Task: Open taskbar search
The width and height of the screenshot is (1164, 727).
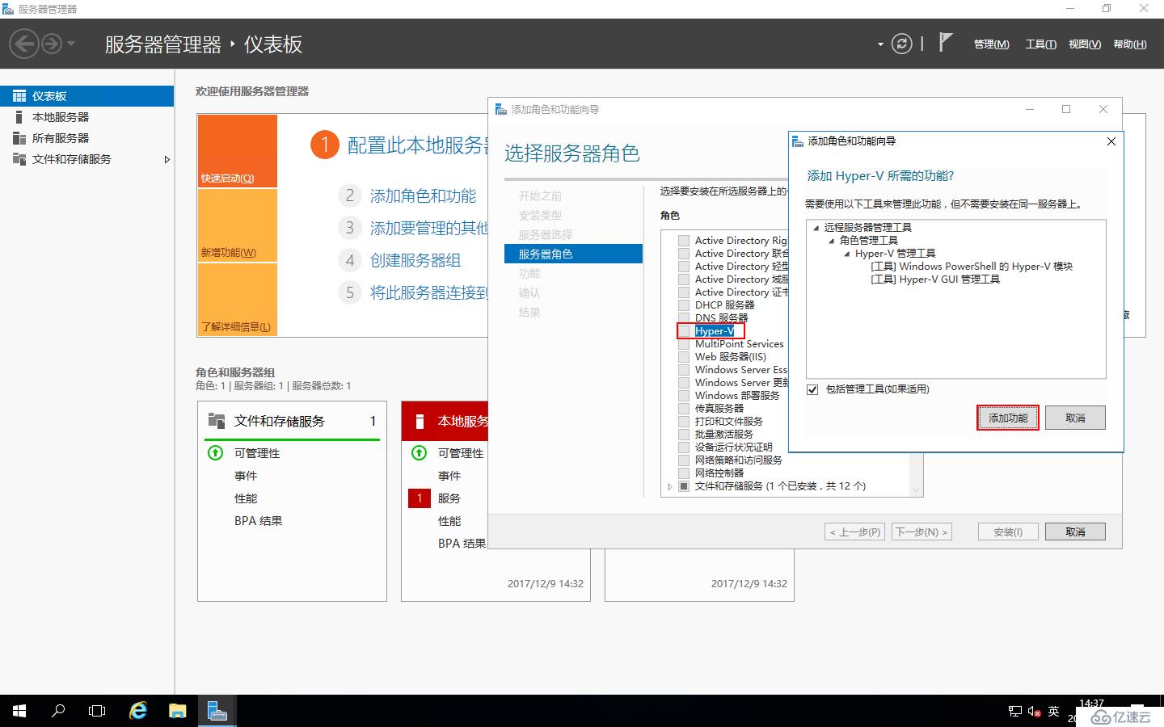Action: [58, 711]
